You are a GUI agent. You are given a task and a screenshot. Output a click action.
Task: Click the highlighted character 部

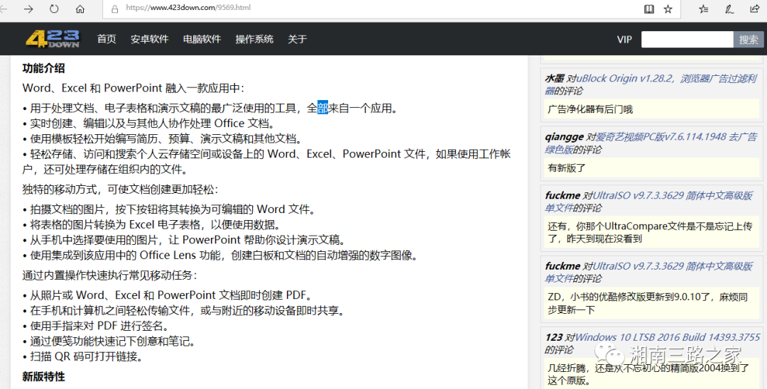[x=323, y=108]
